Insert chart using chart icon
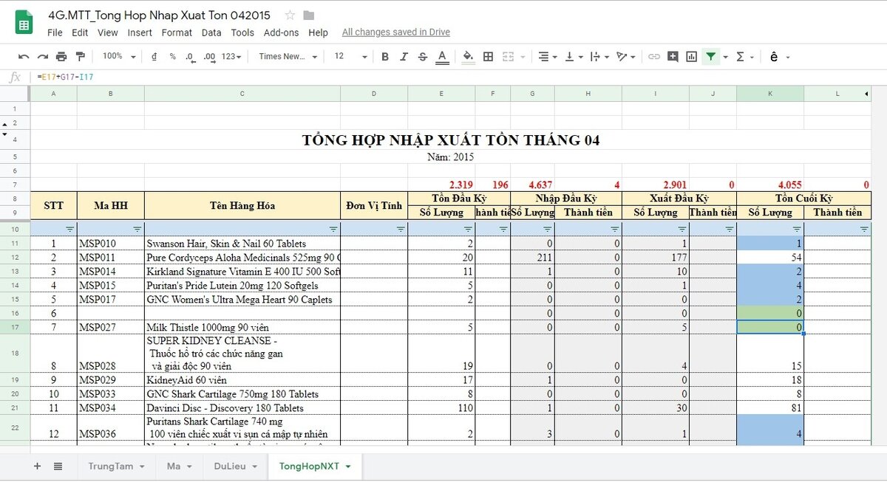The image size is (887, 482). (x=692, y=57)
